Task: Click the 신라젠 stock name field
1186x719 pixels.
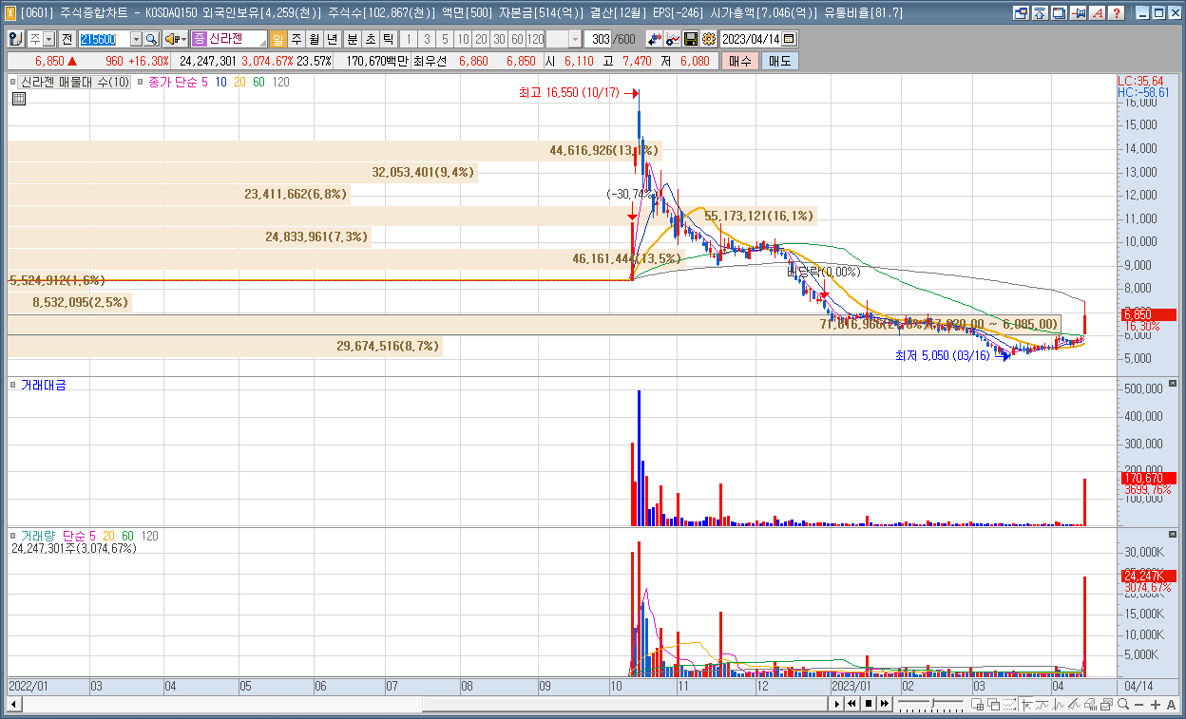Action: tap(229, 39)
